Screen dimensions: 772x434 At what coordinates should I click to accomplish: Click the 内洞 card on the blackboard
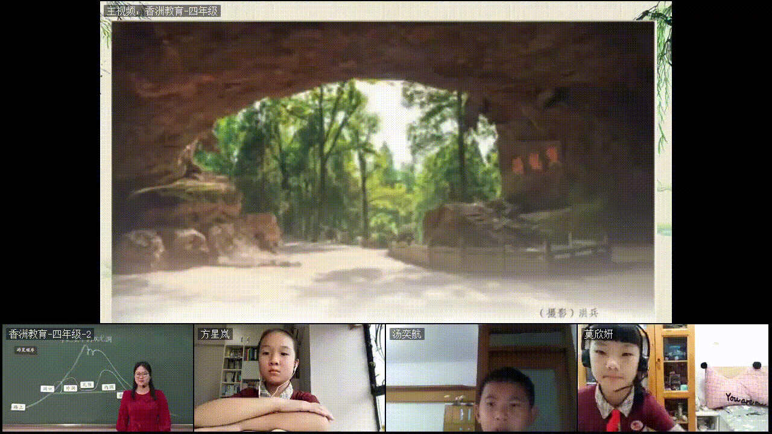(109, 387)
